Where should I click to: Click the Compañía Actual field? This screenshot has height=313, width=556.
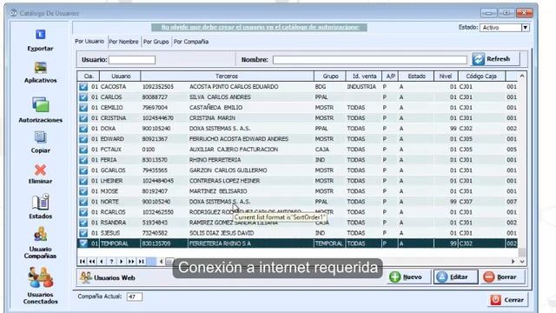(x=135, y=296)
